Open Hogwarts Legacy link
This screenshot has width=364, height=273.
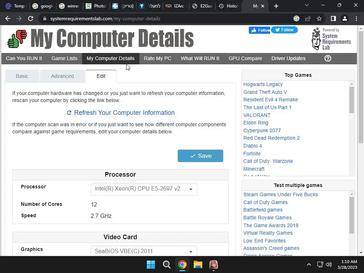pos(263,84)
